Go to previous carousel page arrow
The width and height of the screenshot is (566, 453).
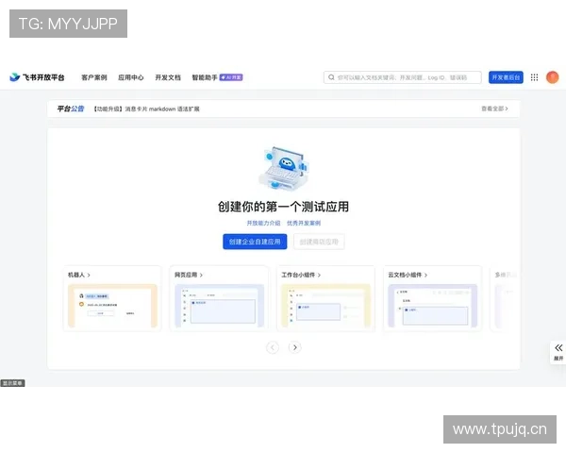point(273,347)
